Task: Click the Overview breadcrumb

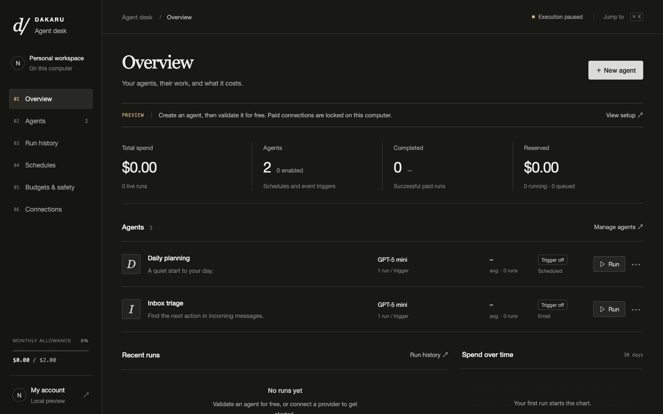Action: (x=179, y=17)
